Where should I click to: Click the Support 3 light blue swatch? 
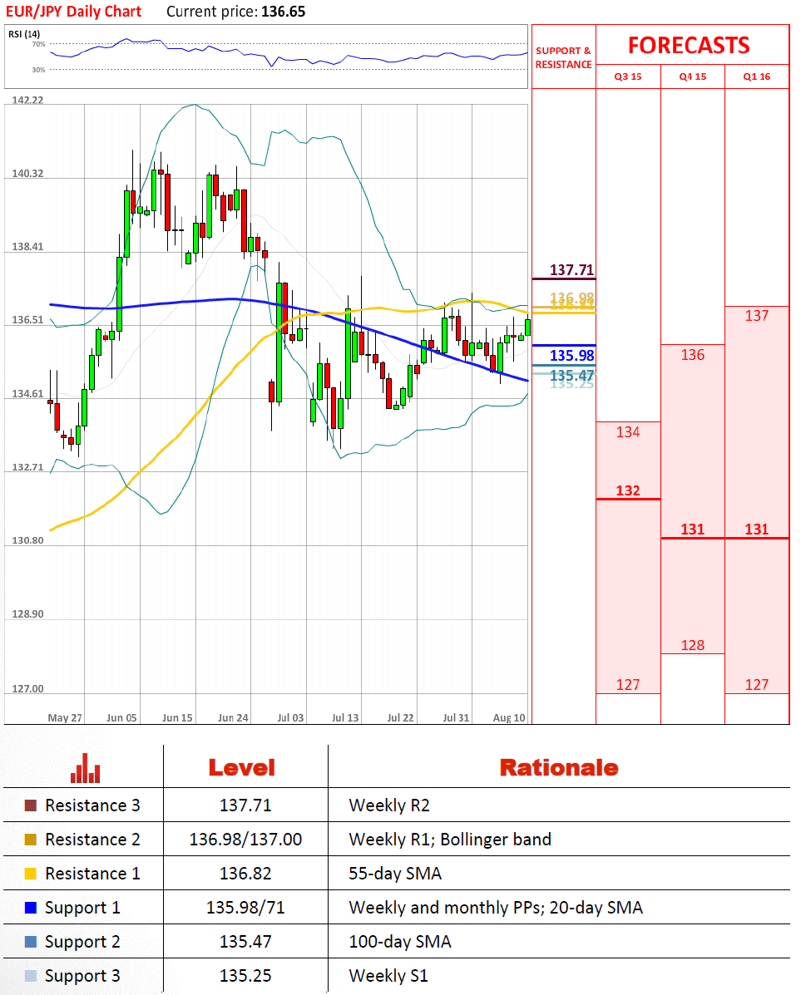31,976
